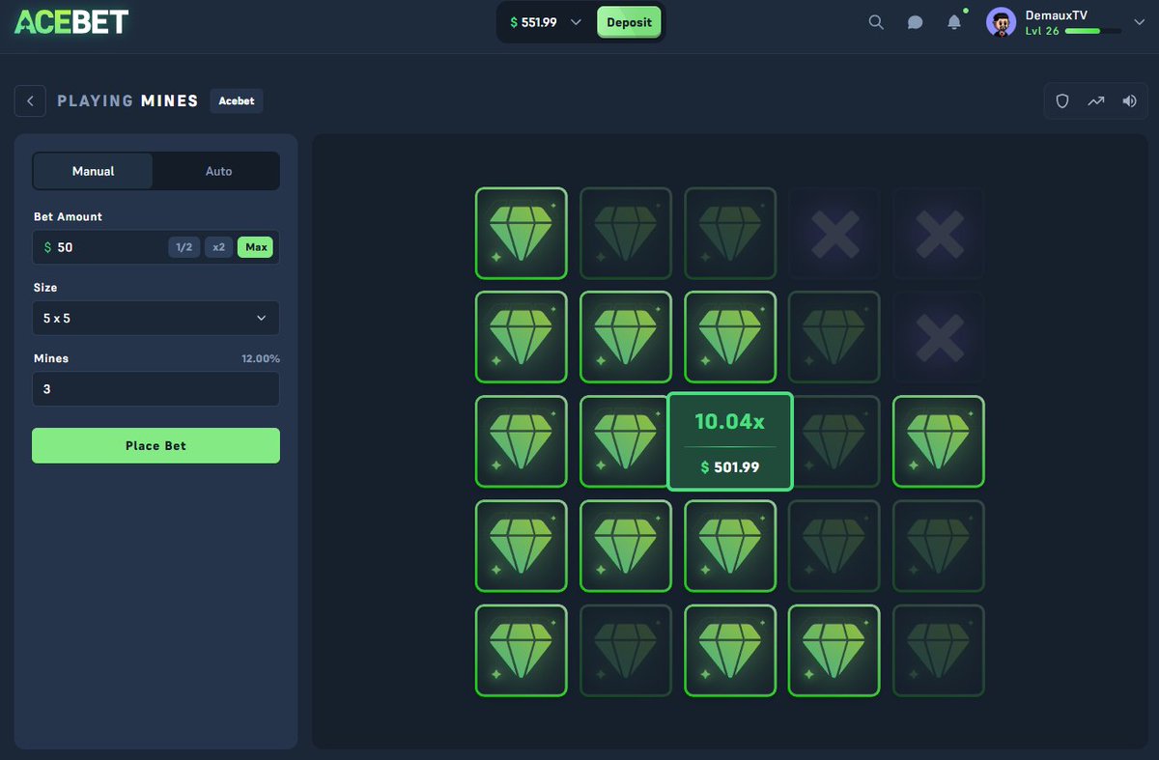Viewport: 1159px width, 760px height.
Task: Click the PLAYING MINES heading
Action: [127, 100]
